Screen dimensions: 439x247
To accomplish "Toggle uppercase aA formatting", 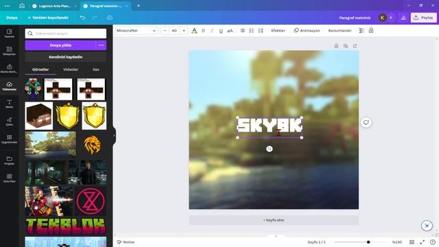I will [230, 30].
